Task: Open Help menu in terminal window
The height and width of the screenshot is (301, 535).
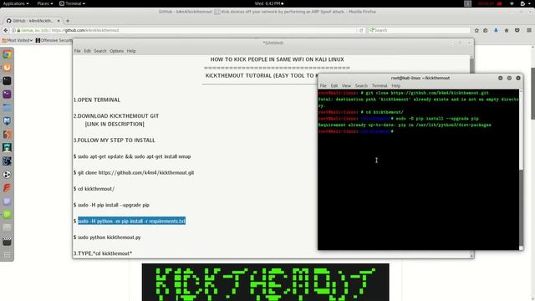Action: pos(395,85)
